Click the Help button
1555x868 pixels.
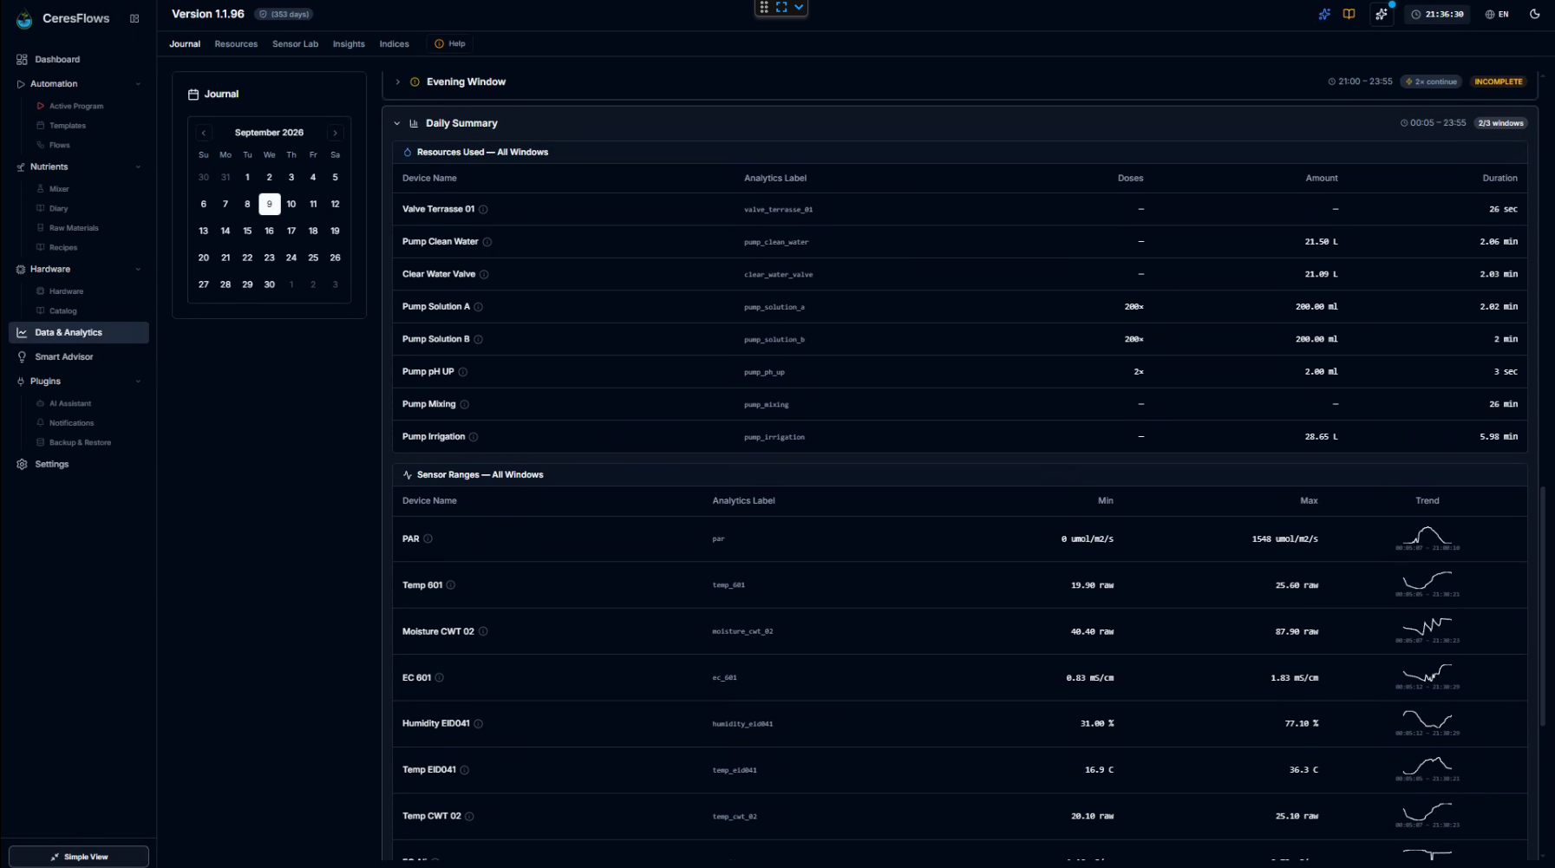pyautogui.click(x=450, y=43)
